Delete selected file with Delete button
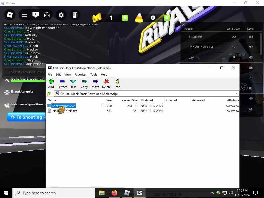 pyautogui.click(x=106, y=84)
